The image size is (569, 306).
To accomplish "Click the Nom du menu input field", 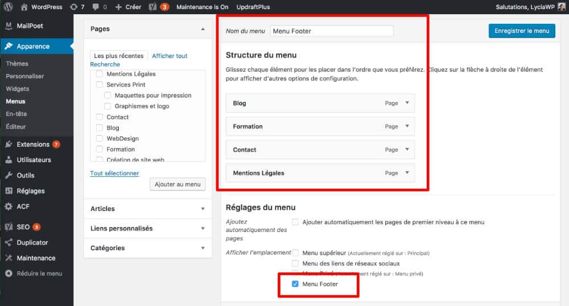I will pyautogui.click(x=332, y=31).
